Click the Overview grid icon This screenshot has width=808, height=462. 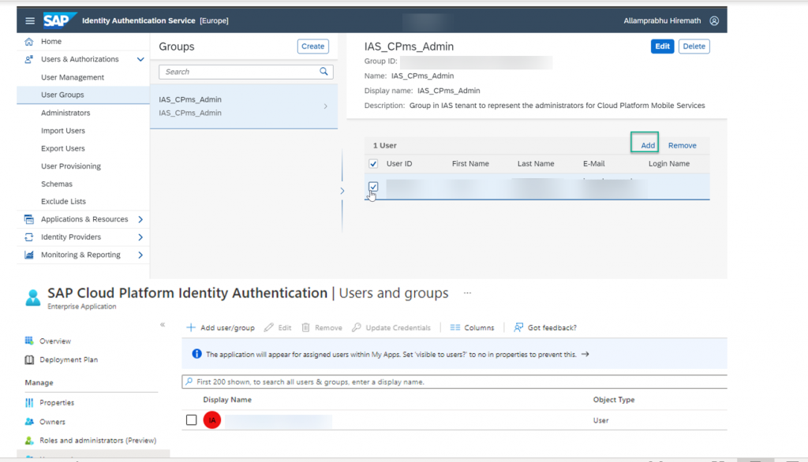click(x=29, y=341)
